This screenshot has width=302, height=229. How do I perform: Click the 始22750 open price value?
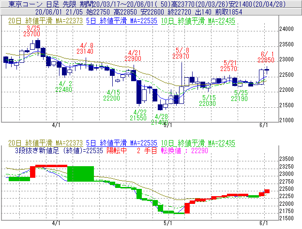[98, 12]
